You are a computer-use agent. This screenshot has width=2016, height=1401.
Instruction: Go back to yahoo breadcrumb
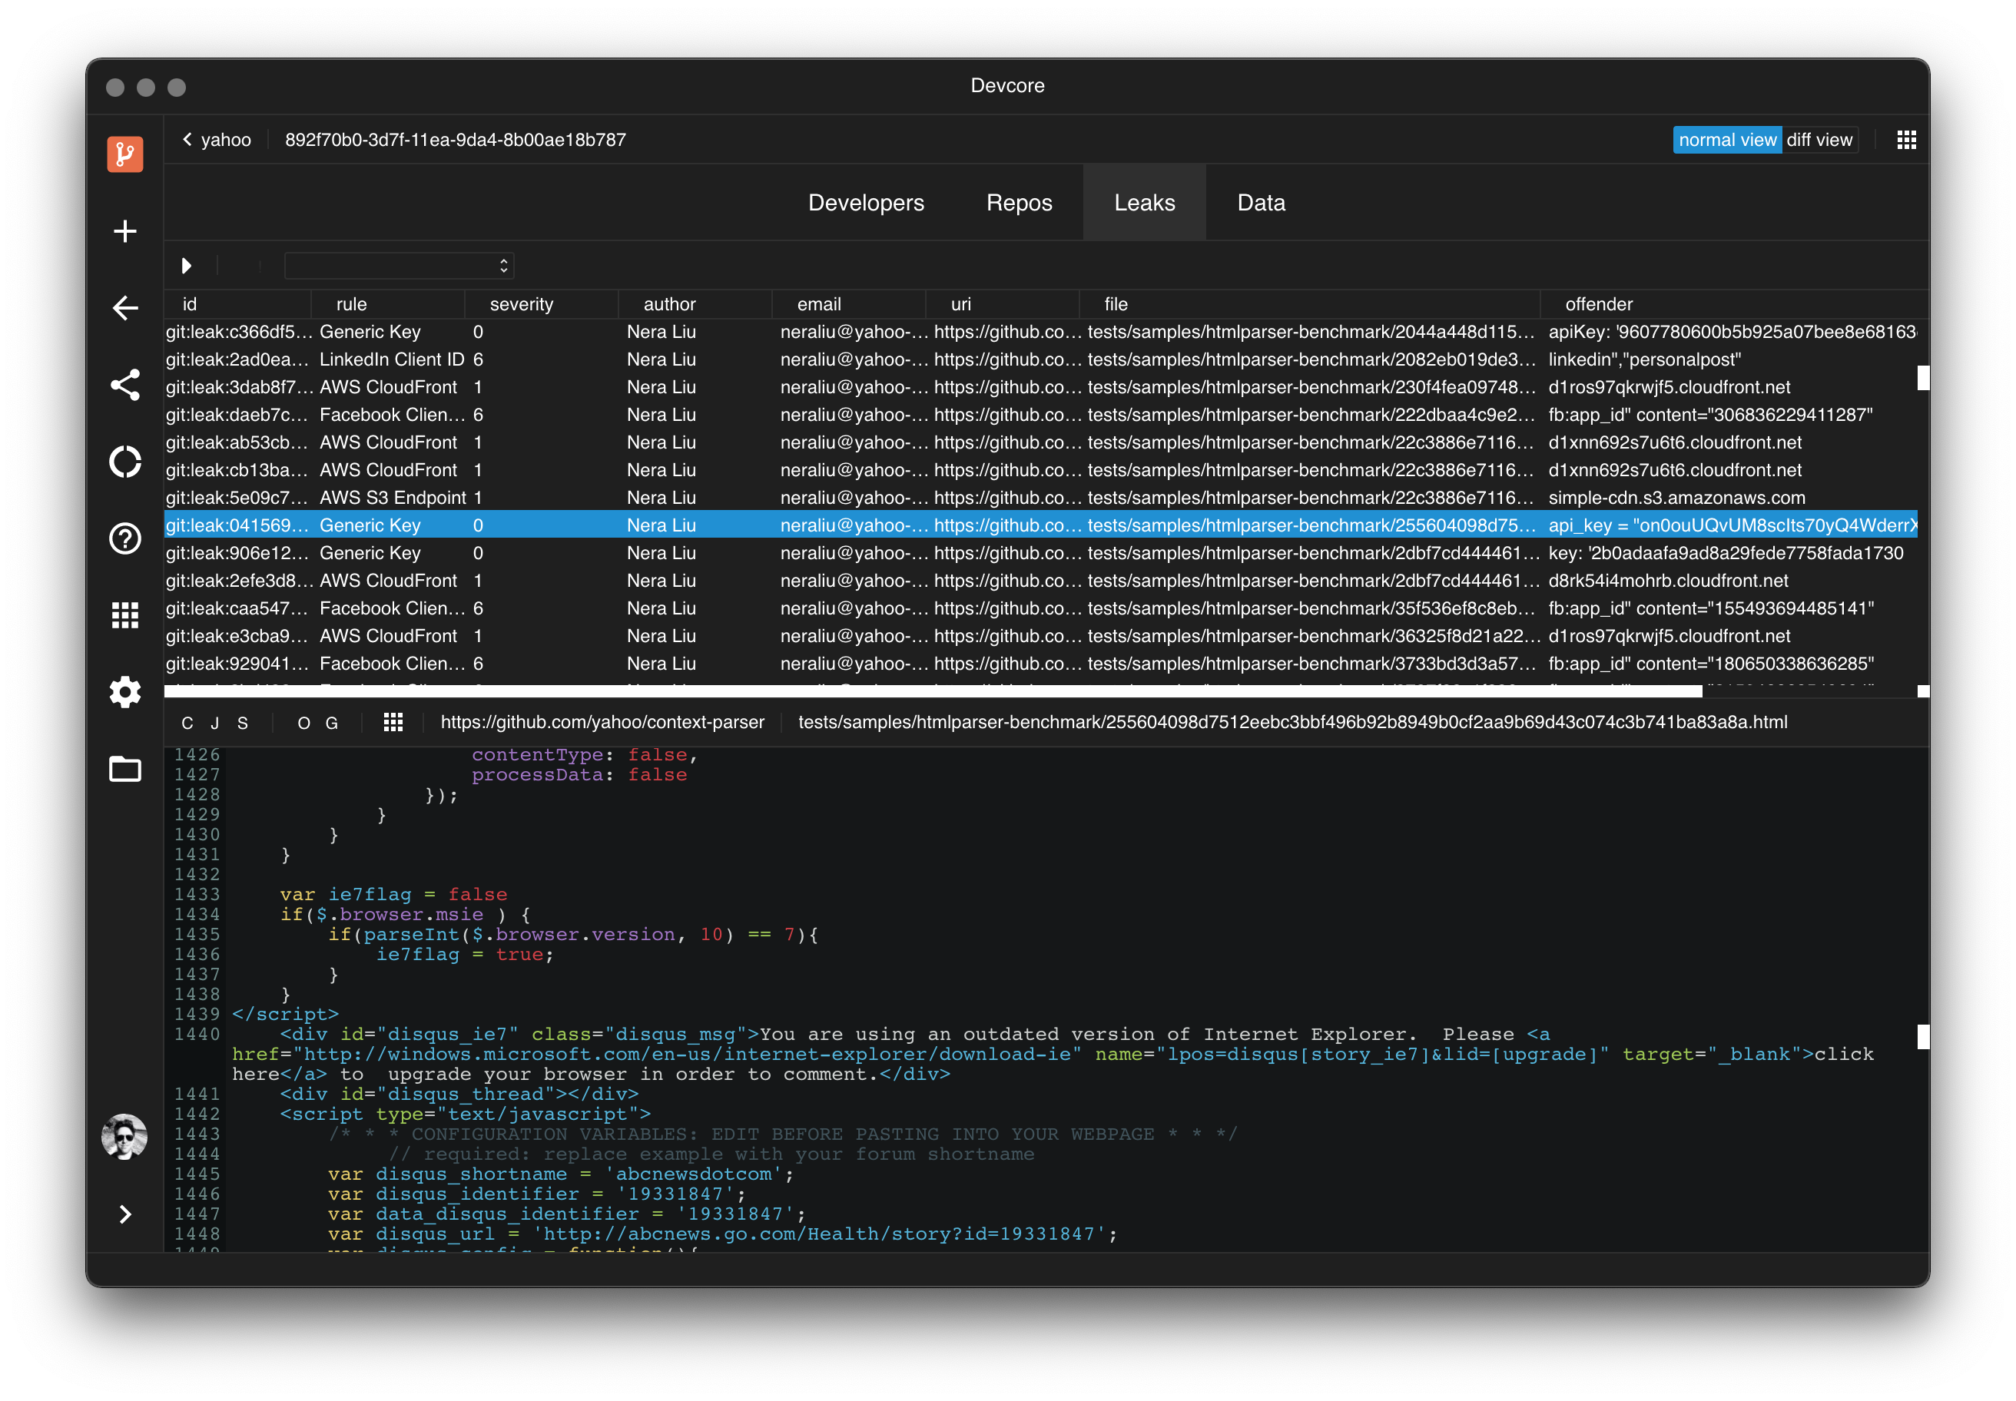click(216, 140)
